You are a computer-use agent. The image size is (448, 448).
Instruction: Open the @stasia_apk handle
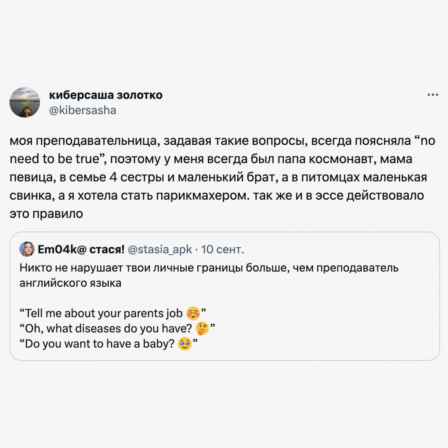point(160,249)
